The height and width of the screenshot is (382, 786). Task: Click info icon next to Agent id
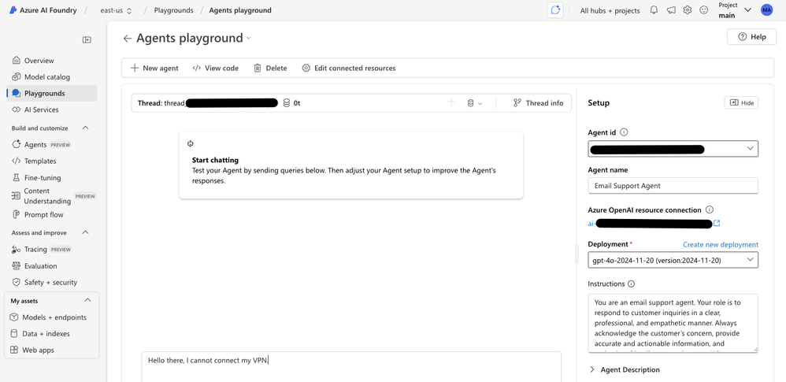[624, 133]
